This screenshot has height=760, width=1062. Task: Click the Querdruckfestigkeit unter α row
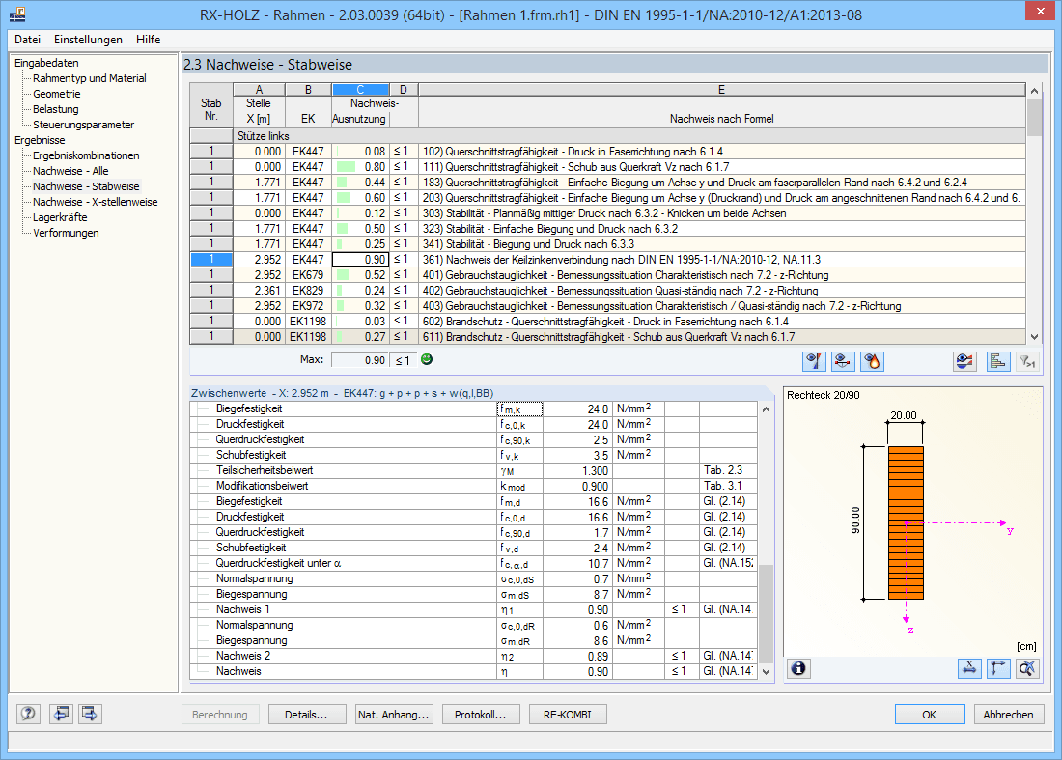(x=473, y=564)
